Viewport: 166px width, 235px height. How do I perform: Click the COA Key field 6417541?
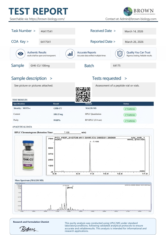click(x=57, y=42)
